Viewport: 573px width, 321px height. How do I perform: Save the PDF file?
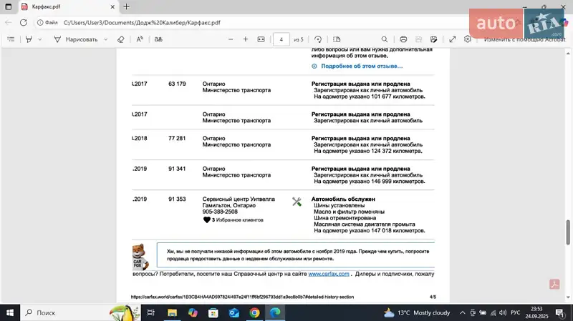coord(419,39)
